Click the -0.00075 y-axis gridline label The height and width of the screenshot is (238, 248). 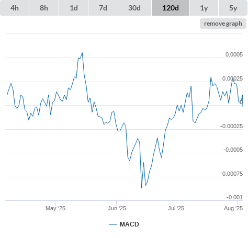(x=231, y=174)
